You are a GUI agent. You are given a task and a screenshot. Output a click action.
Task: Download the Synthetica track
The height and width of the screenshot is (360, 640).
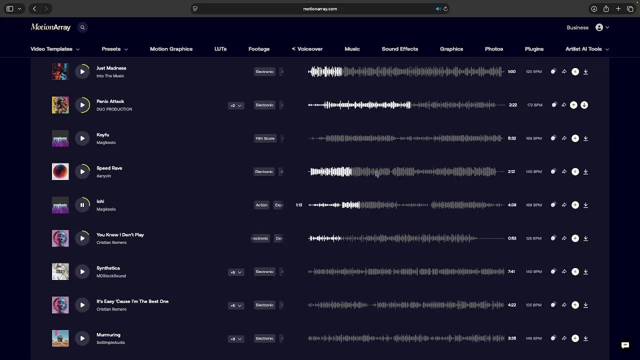click(x=585, y=271)
